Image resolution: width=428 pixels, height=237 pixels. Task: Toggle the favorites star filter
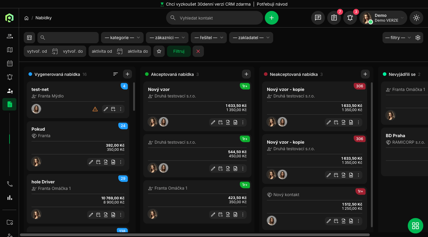(159, 51)
